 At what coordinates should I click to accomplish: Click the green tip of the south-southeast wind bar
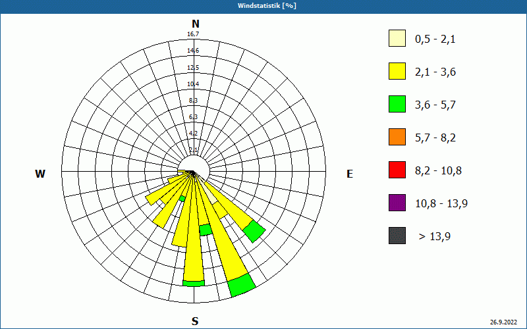[242, 285]
